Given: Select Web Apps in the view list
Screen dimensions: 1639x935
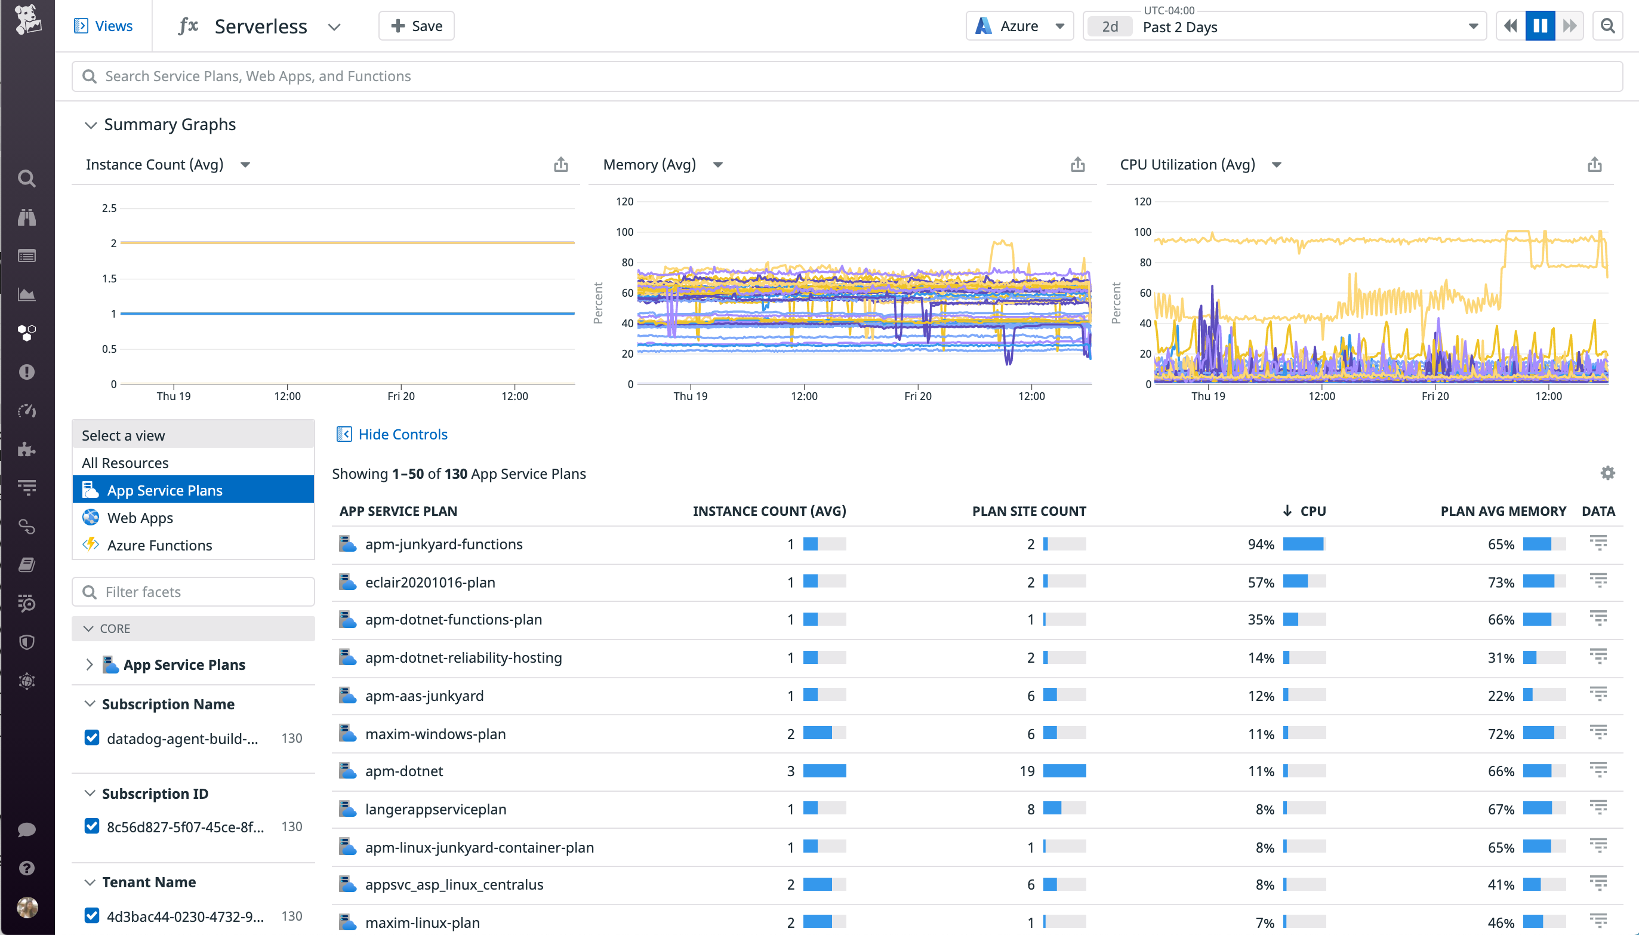Looking at the screenshot, I should 140,518.
